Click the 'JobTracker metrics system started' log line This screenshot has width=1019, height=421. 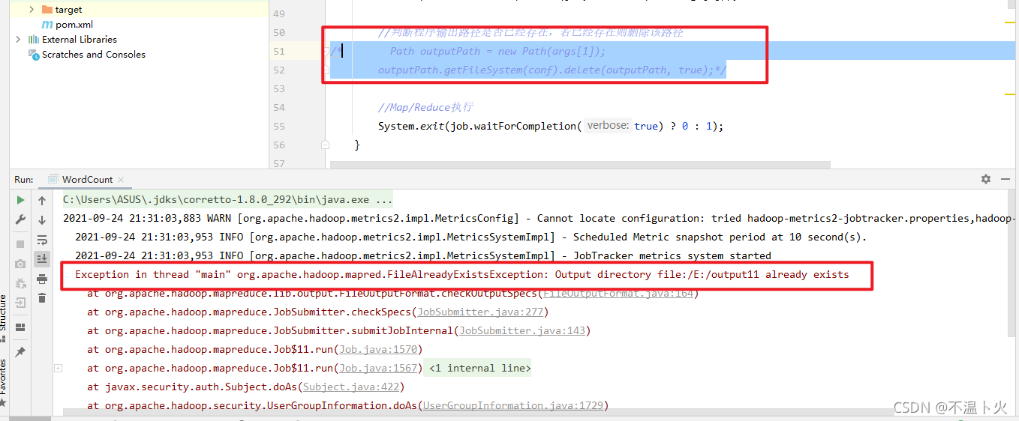[x=423, y=255]
